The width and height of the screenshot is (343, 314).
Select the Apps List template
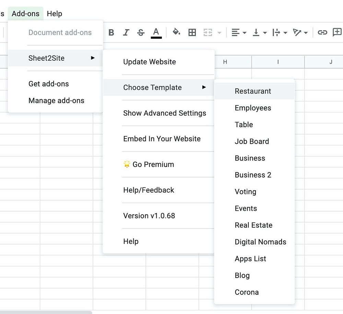tap(255, 259)
